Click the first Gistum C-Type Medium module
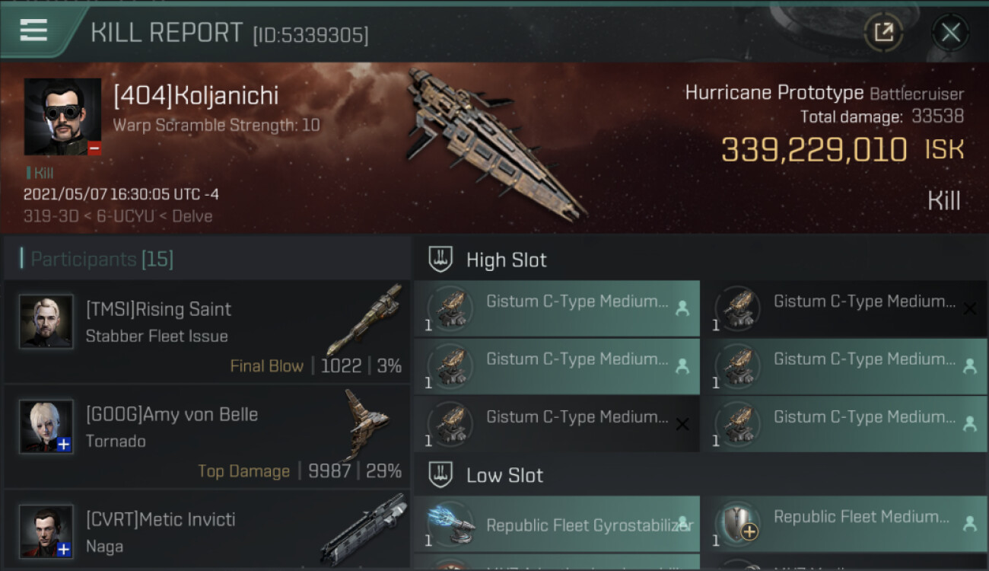The image size is (989, 571). click(x=557, y=307)
